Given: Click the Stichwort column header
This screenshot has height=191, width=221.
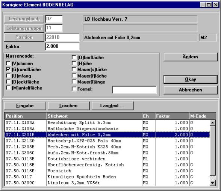Looking at the screenshot, I should [x=94, y=116].
